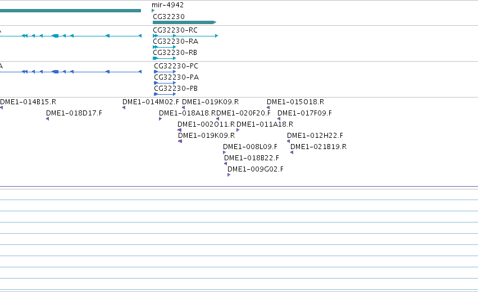Screen dimensions: 478x292
Task: Select the CG32230-PC CDS glyph
Action: (165, 72)
